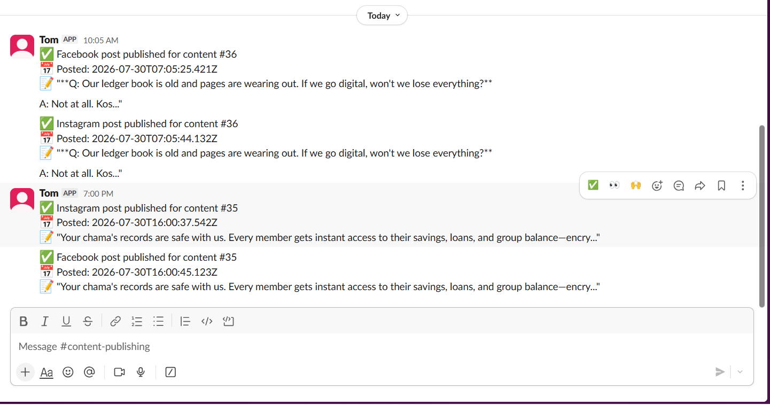Record an audio clip with microphone
The image size is (770, 405).
click(141, 372)
